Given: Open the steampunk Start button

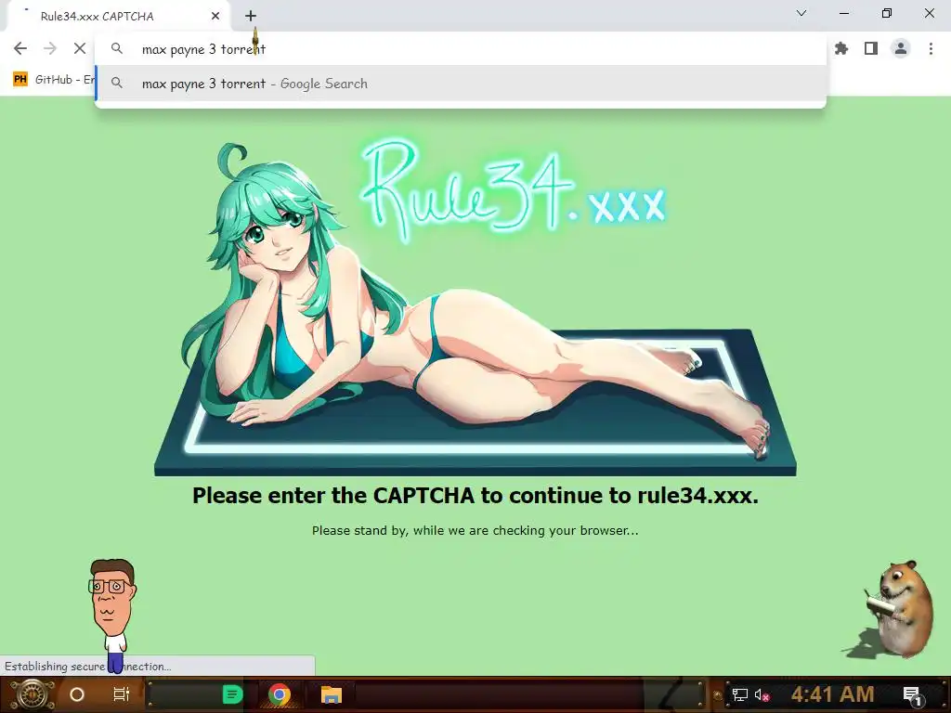Looking at the screenshot, I should tap(32, 694).
